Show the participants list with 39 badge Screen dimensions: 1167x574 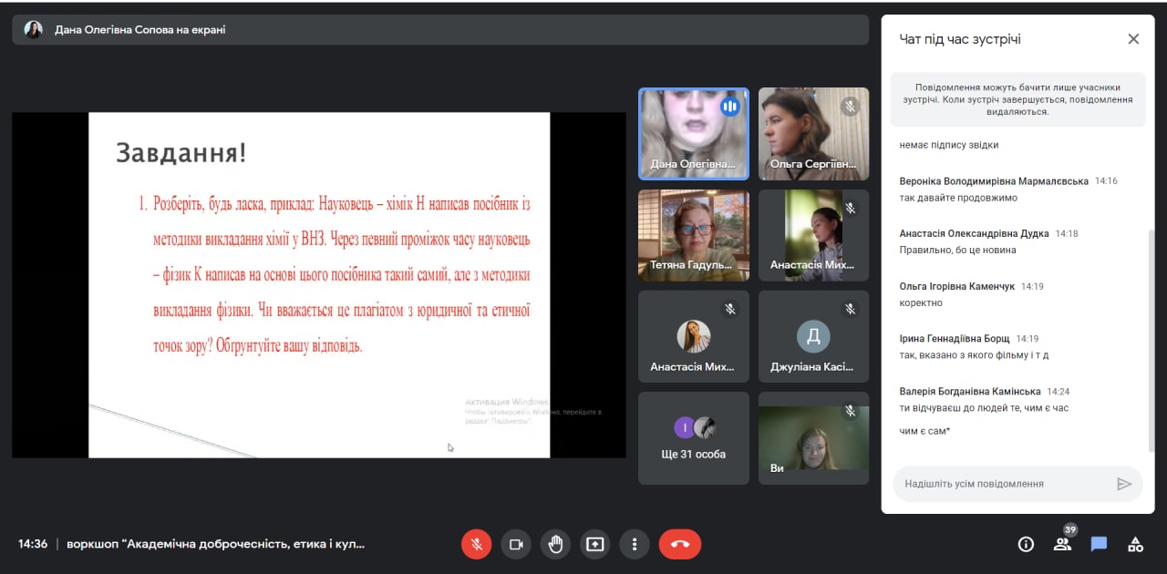click(1062, 544)
